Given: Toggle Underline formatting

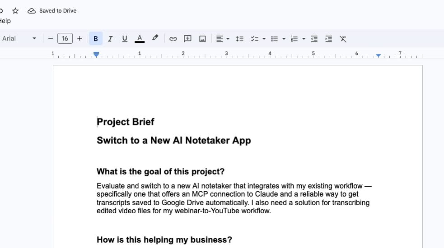Looking at the screenshot, I should (125, 39).
